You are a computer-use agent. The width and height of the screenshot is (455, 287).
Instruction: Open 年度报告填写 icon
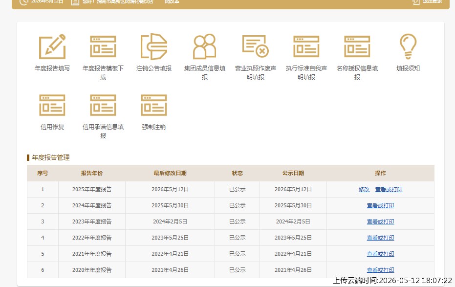(52, 46)
